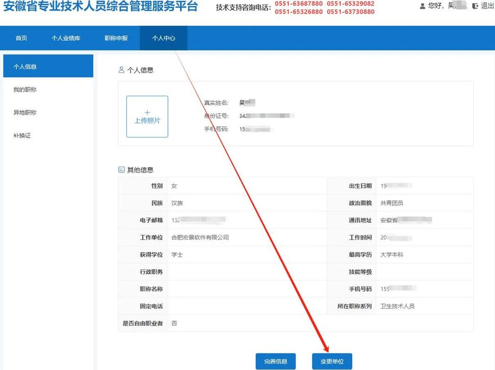Click the 民族 value 汉族

(177, 203)
